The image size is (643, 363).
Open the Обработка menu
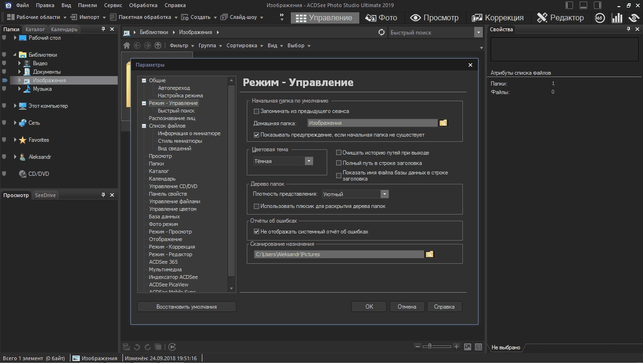tap(143, 5)
